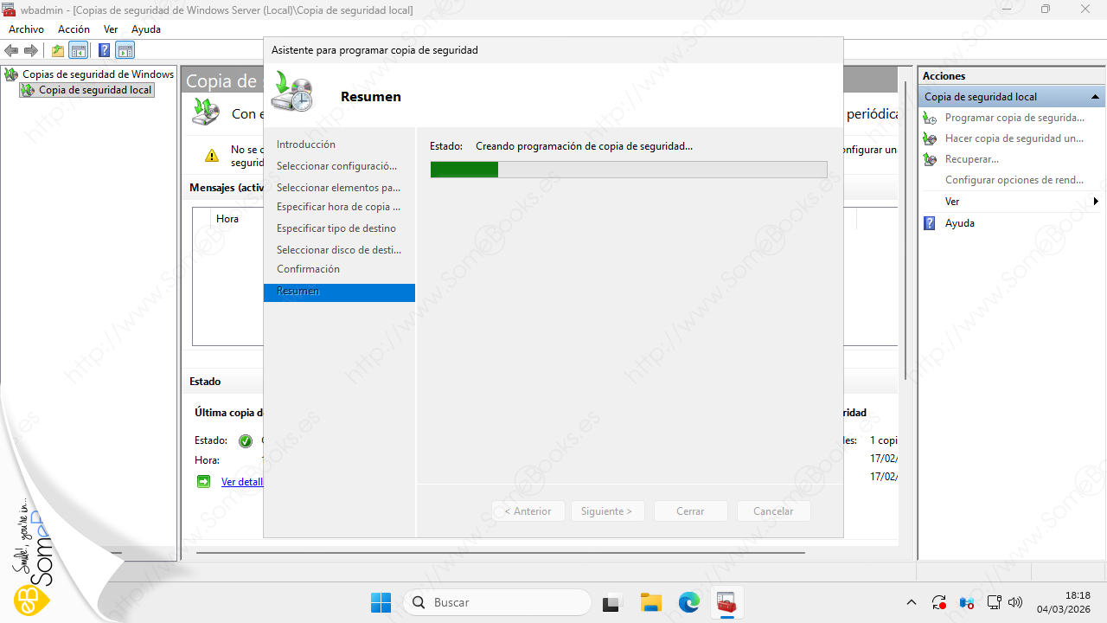Click the Ver detalles link
Image resolution: width=1107 pixels, height=623 pixels.
tap(241, 482)
